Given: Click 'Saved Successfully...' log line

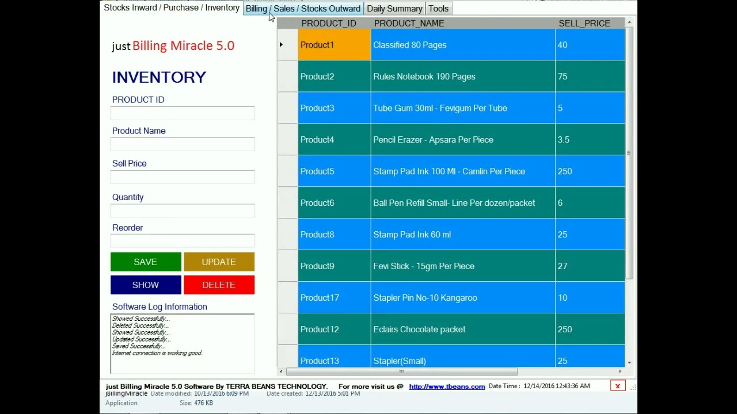Looking at the screenshot, I should [x=139, y=346].
